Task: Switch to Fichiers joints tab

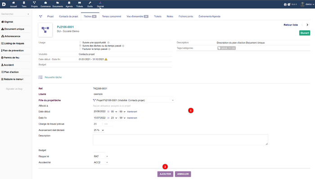Action: click(x=186, y=17)
